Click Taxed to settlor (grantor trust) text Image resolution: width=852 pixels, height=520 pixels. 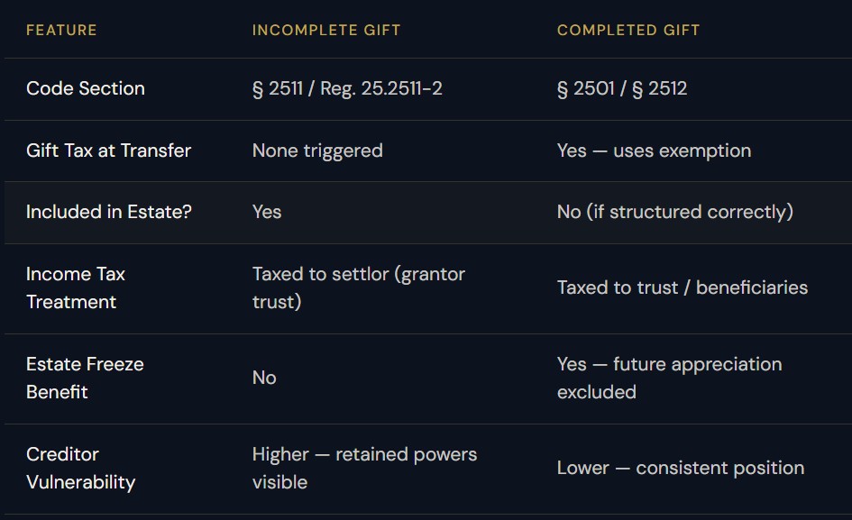359,288
